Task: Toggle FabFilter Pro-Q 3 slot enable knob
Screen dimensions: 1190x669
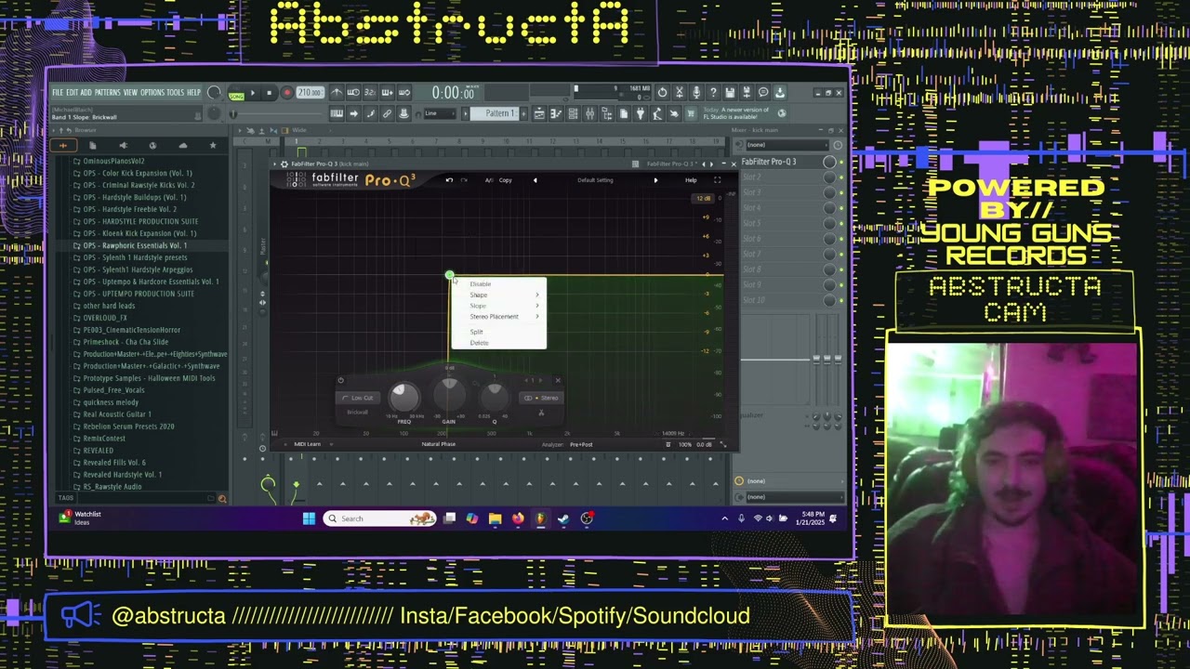Action: [829, 162]
